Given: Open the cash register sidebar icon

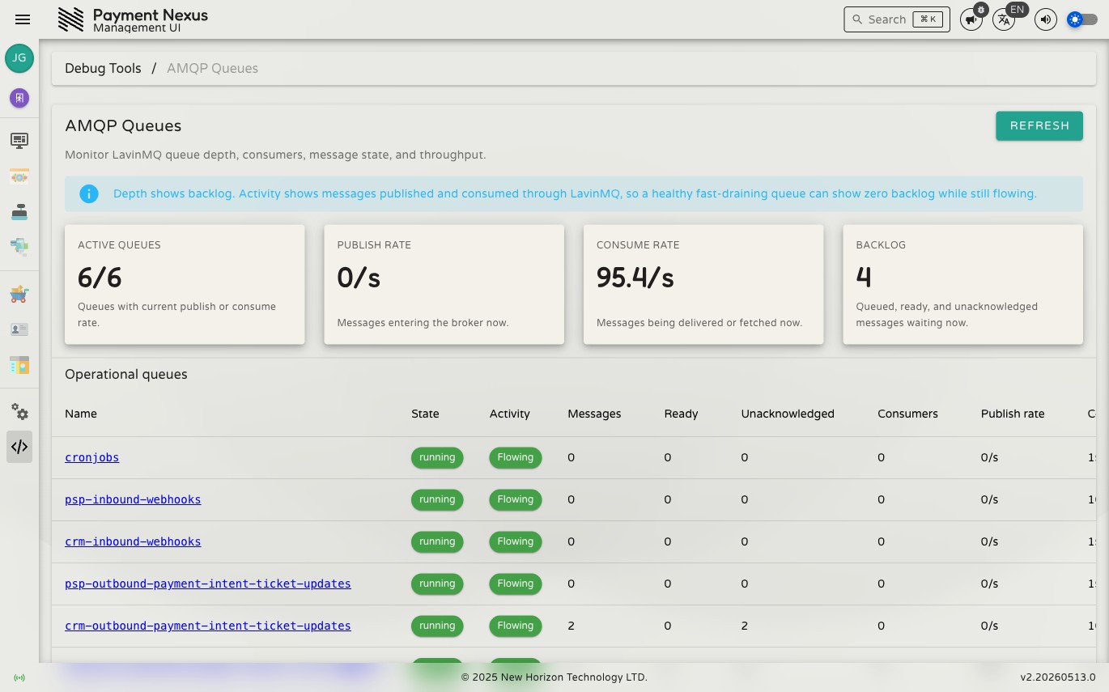Looking at the screenshot, I should [x=19, y=211].
